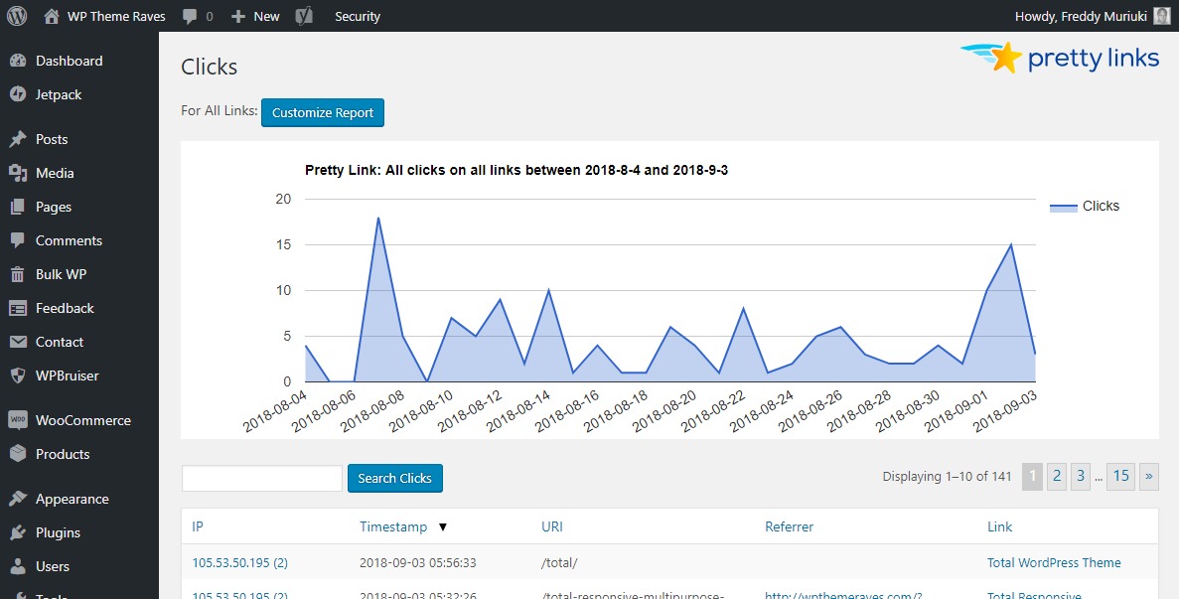Viewport: 1179px width, 599px height.
Task: Sort by URI column header
Action: 552,526
